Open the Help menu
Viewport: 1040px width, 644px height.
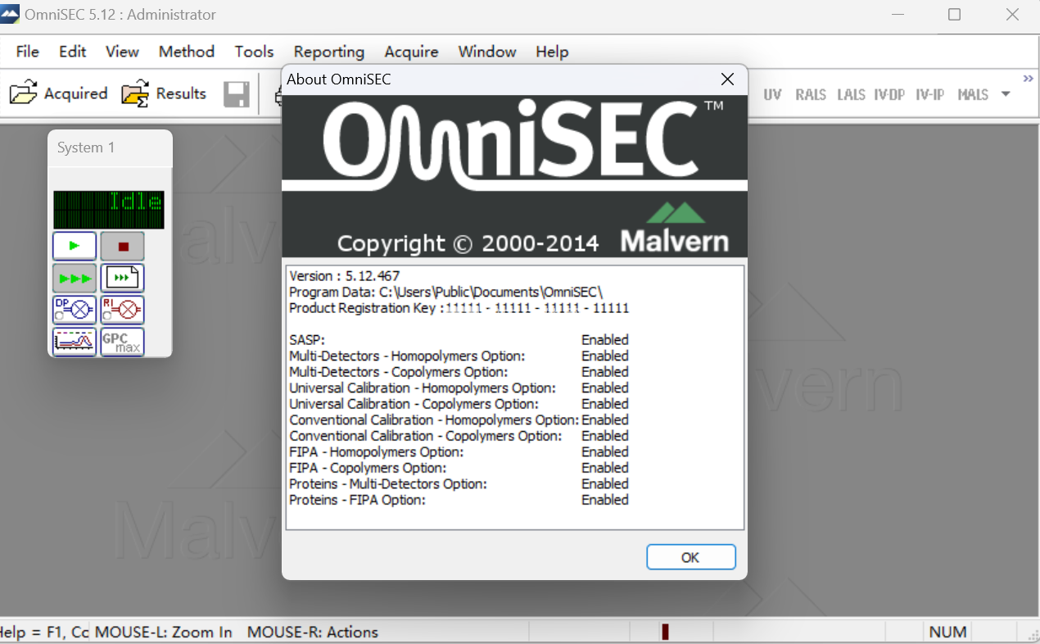coord(552,52)
